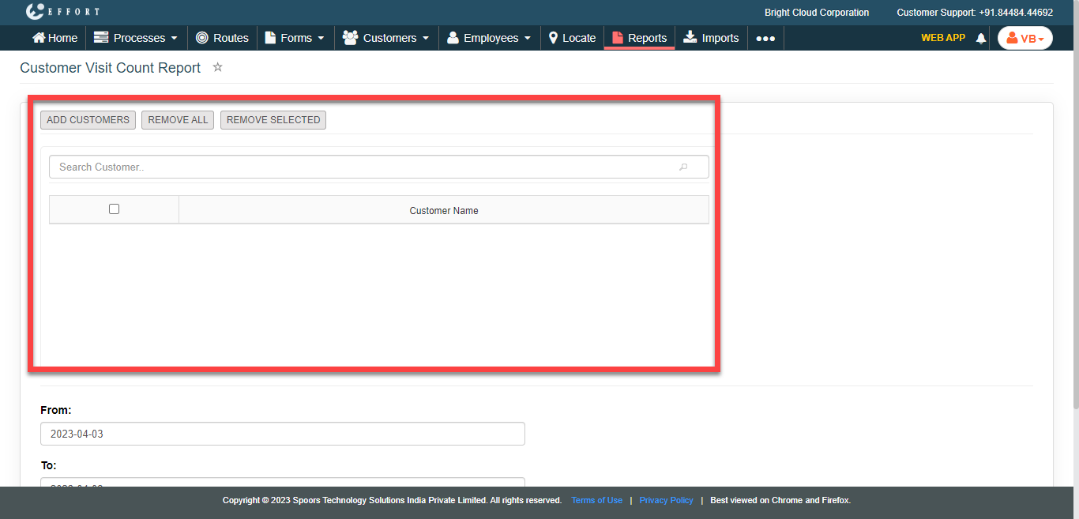1079x519 pixels.
Task: Click the EFFORT logo icon
Action: click(x=34, y=12)
